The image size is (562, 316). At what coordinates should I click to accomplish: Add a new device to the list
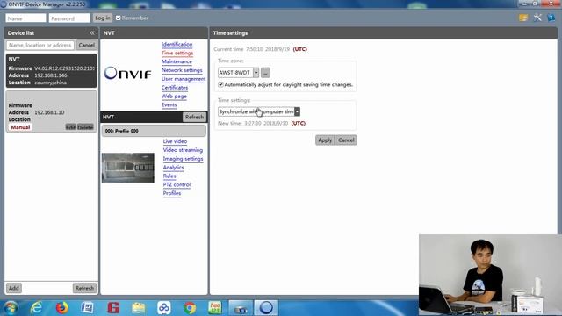14,288
